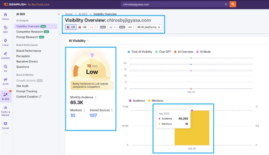Open Prompt Tracking menu item
Screen dimensions: 269x155
coord(26,91)
